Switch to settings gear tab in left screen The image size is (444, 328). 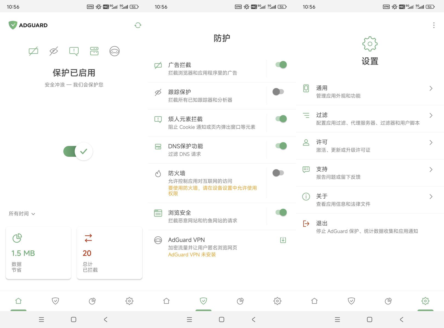(x=129, y=301)
